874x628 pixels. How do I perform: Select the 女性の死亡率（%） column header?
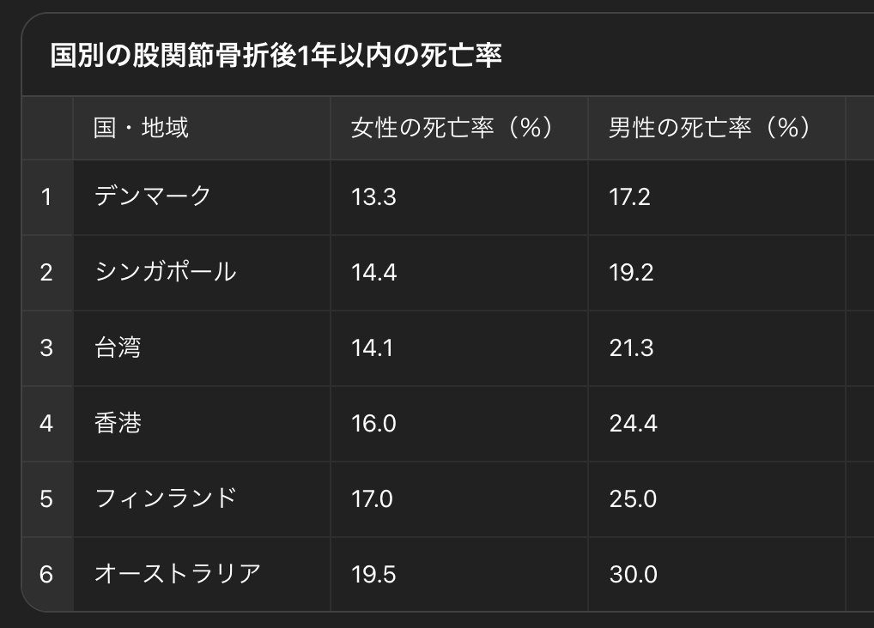point(452,128)
